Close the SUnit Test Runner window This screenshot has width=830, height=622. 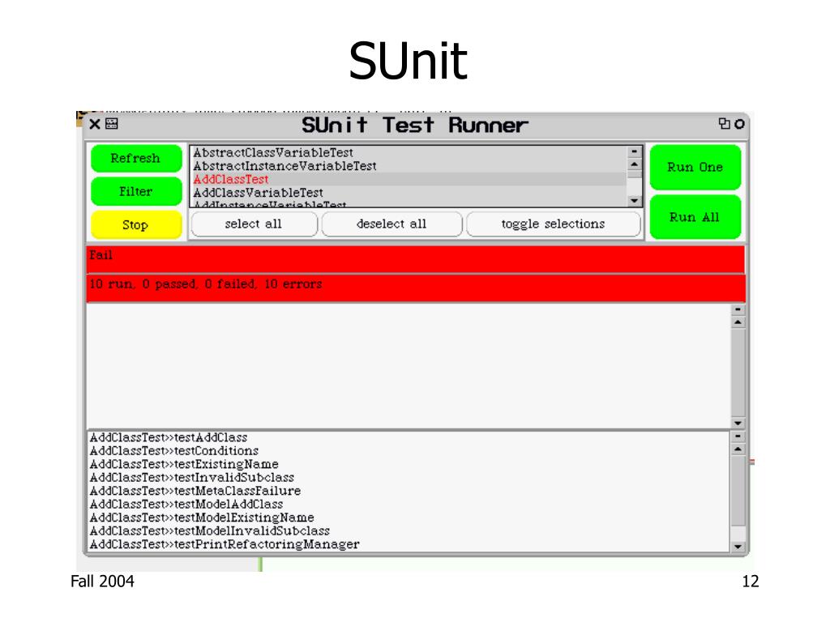point(95,124)
